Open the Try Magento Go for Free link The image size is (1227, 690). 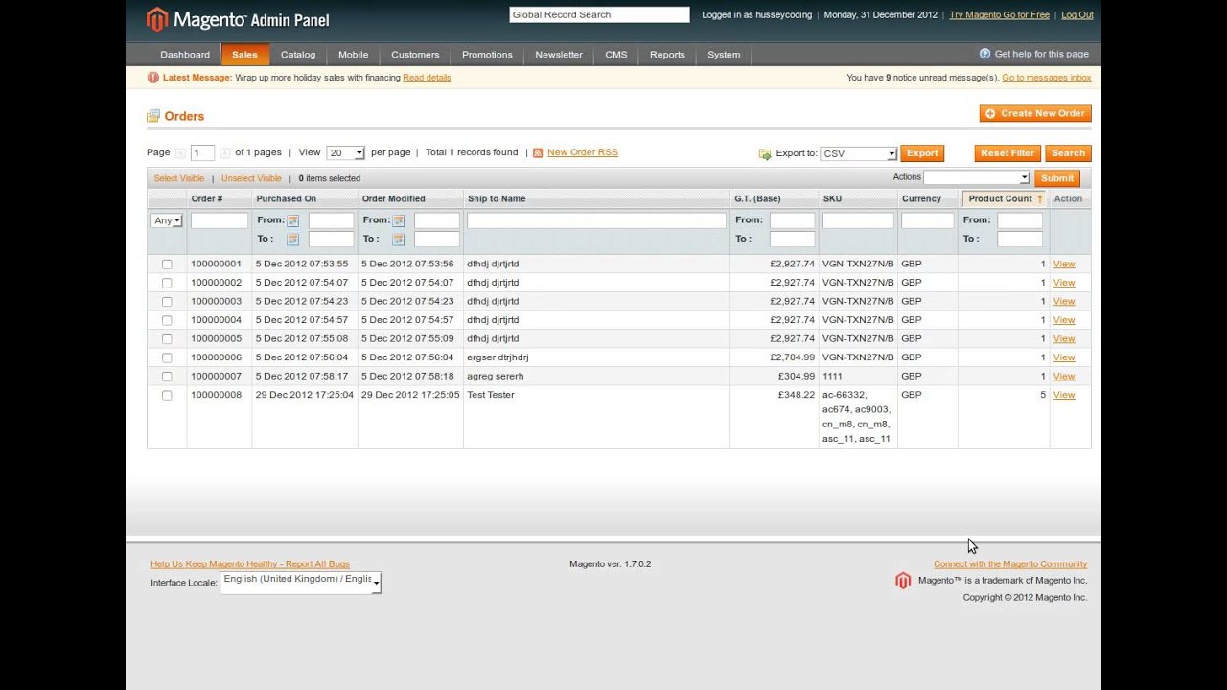[999, 15]
